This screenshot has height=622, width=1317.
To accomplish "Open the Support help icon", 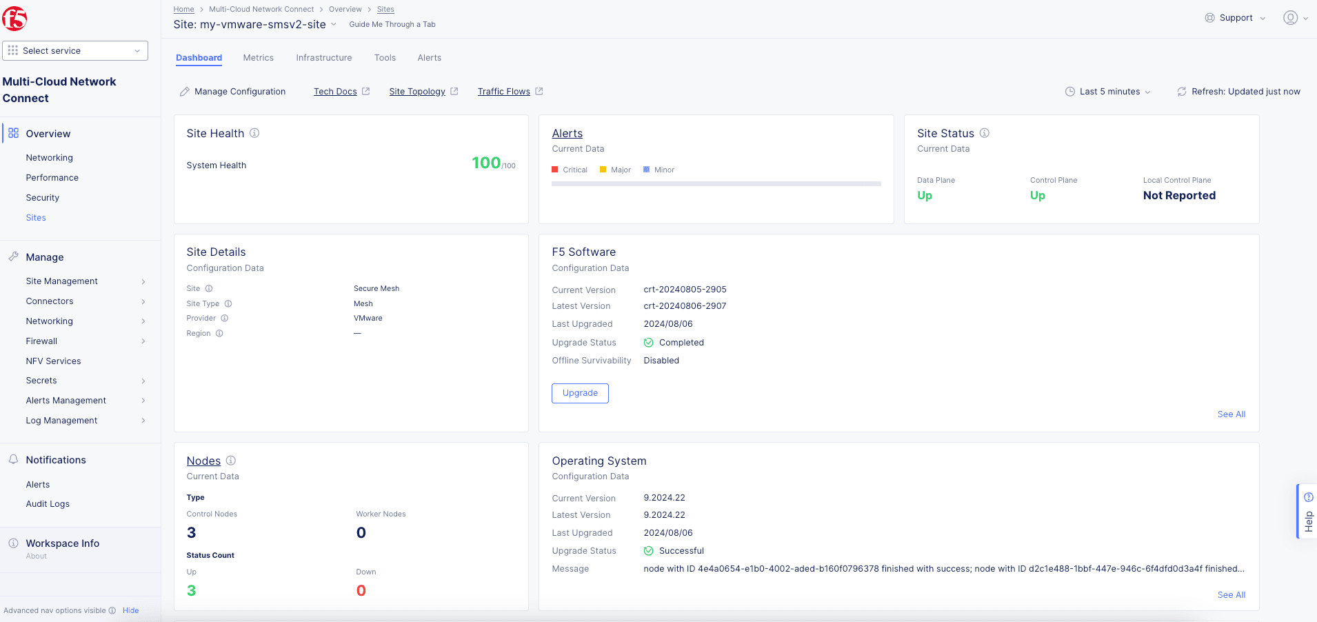I will point(1209,18).
